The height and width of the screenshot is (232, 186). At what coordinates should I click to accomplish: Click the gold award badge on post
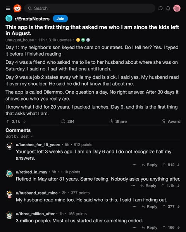[78, 40]
